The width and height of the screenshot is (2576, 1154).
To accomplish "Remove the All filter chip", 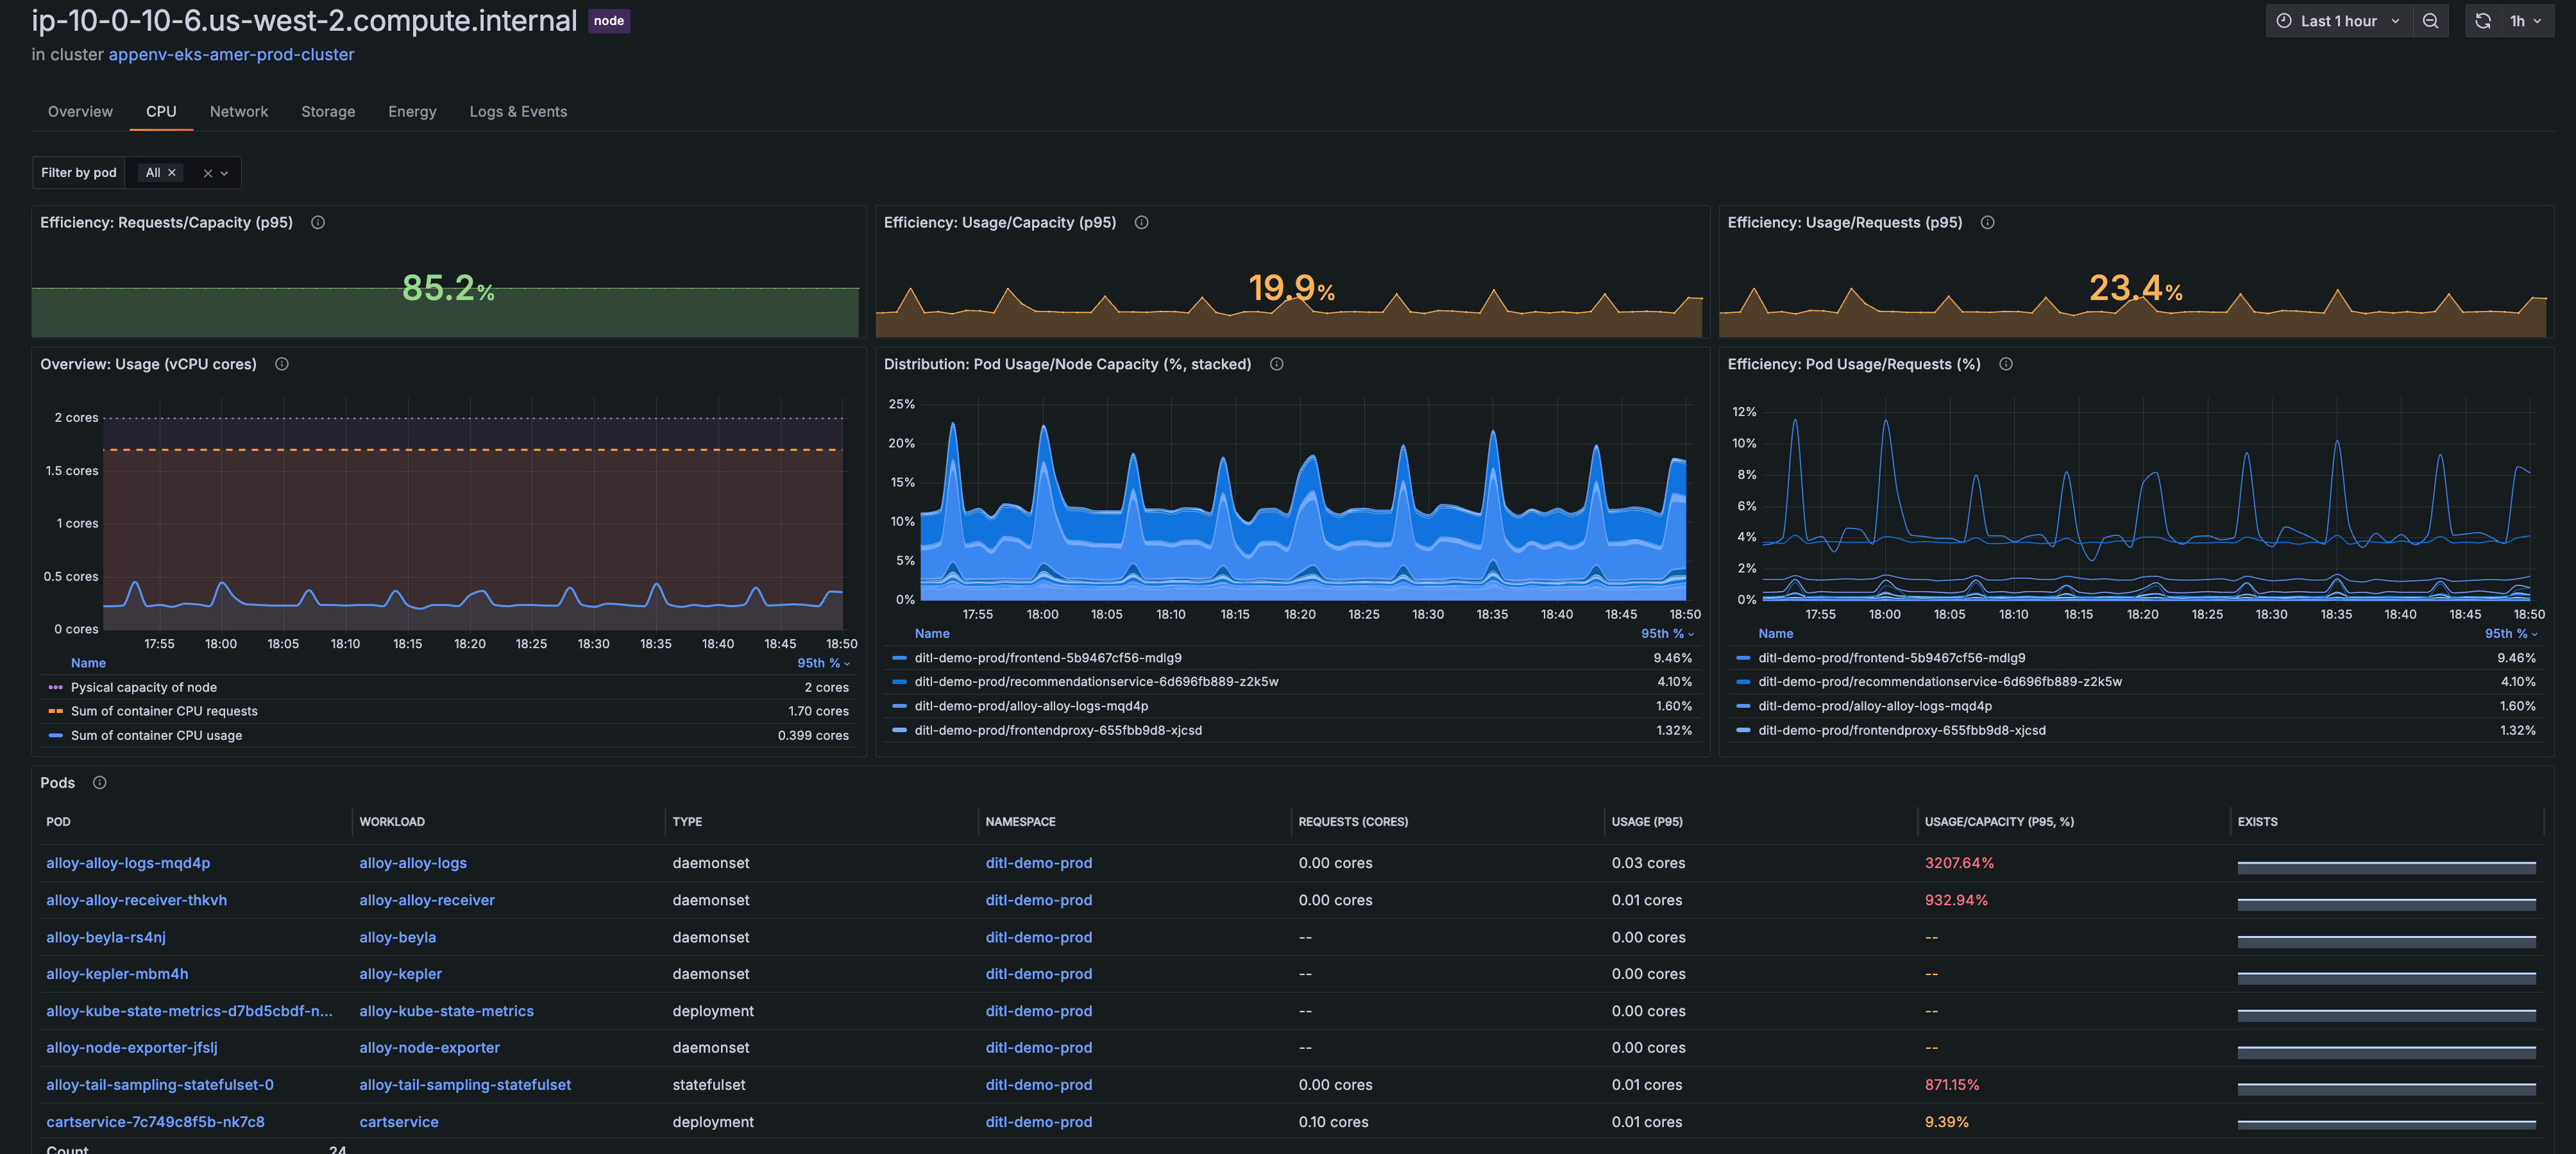I will [172, 173].
